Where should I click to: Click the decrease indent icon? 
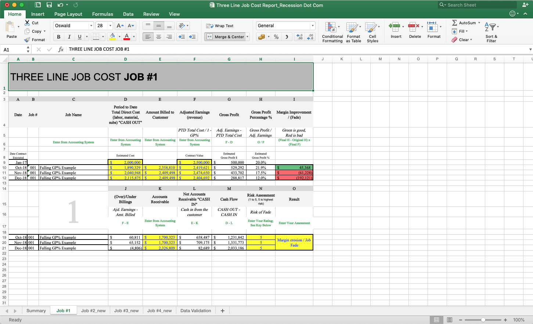pos(181,37)
